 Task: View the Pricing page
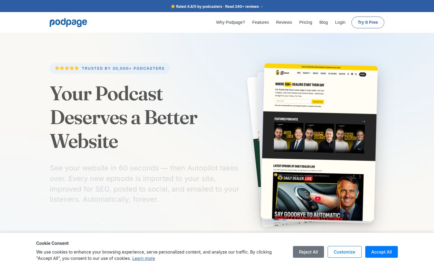point(306,22)
